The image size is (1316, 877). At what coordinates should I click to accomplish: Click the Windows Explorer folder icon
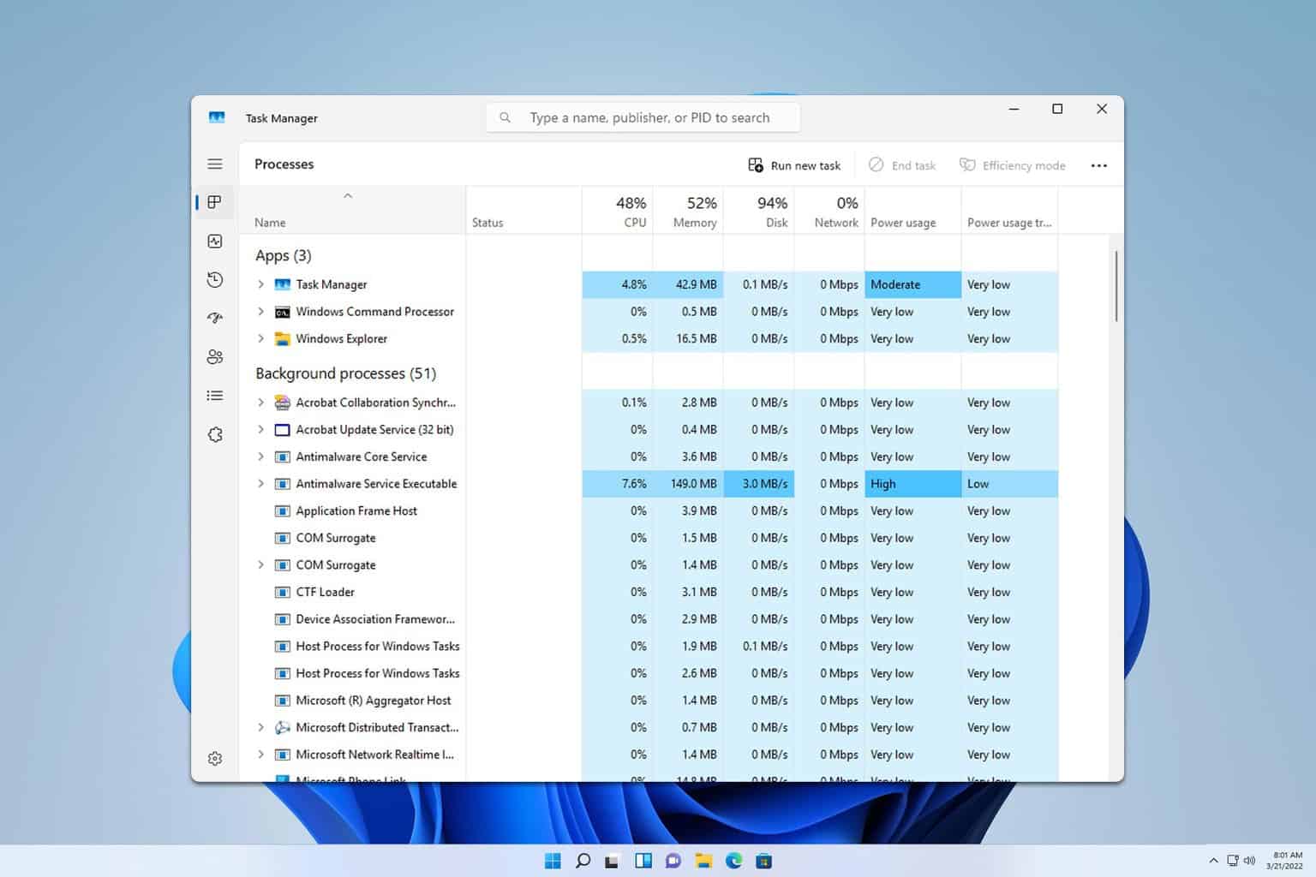[282, 339]
